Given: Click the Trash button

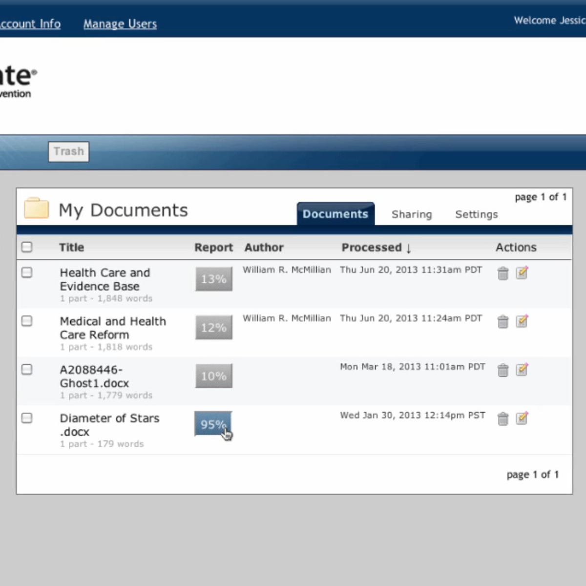Looking at the screenshot, I should tap(69, 151).
